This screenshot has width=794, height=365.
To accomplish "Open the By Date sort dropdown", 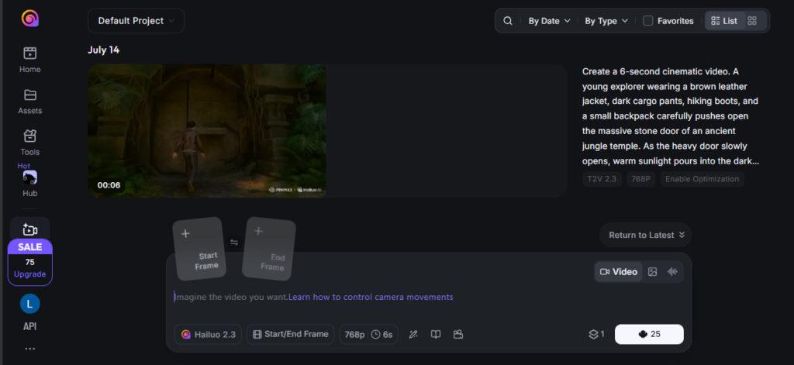I will coord(550,21).
